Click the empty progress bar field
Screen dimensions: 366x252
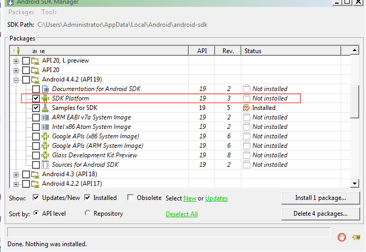[x=169, y=232]
